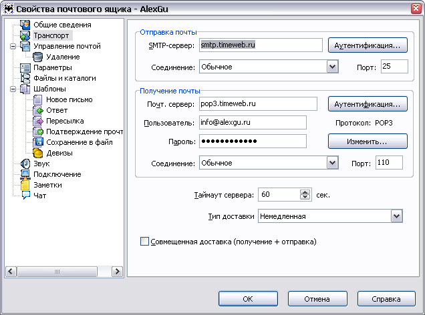The height and width of the screenshot is (315, 425).
Task: Open the Звук speaker icon
Action: tap(25, 164)
